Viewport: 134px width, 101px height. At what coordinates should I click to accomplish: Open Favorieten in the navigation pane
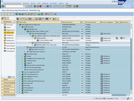[10, 25]
